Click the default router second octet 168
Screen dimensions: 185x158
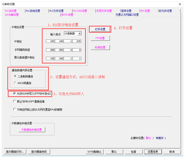click(59, 58)
